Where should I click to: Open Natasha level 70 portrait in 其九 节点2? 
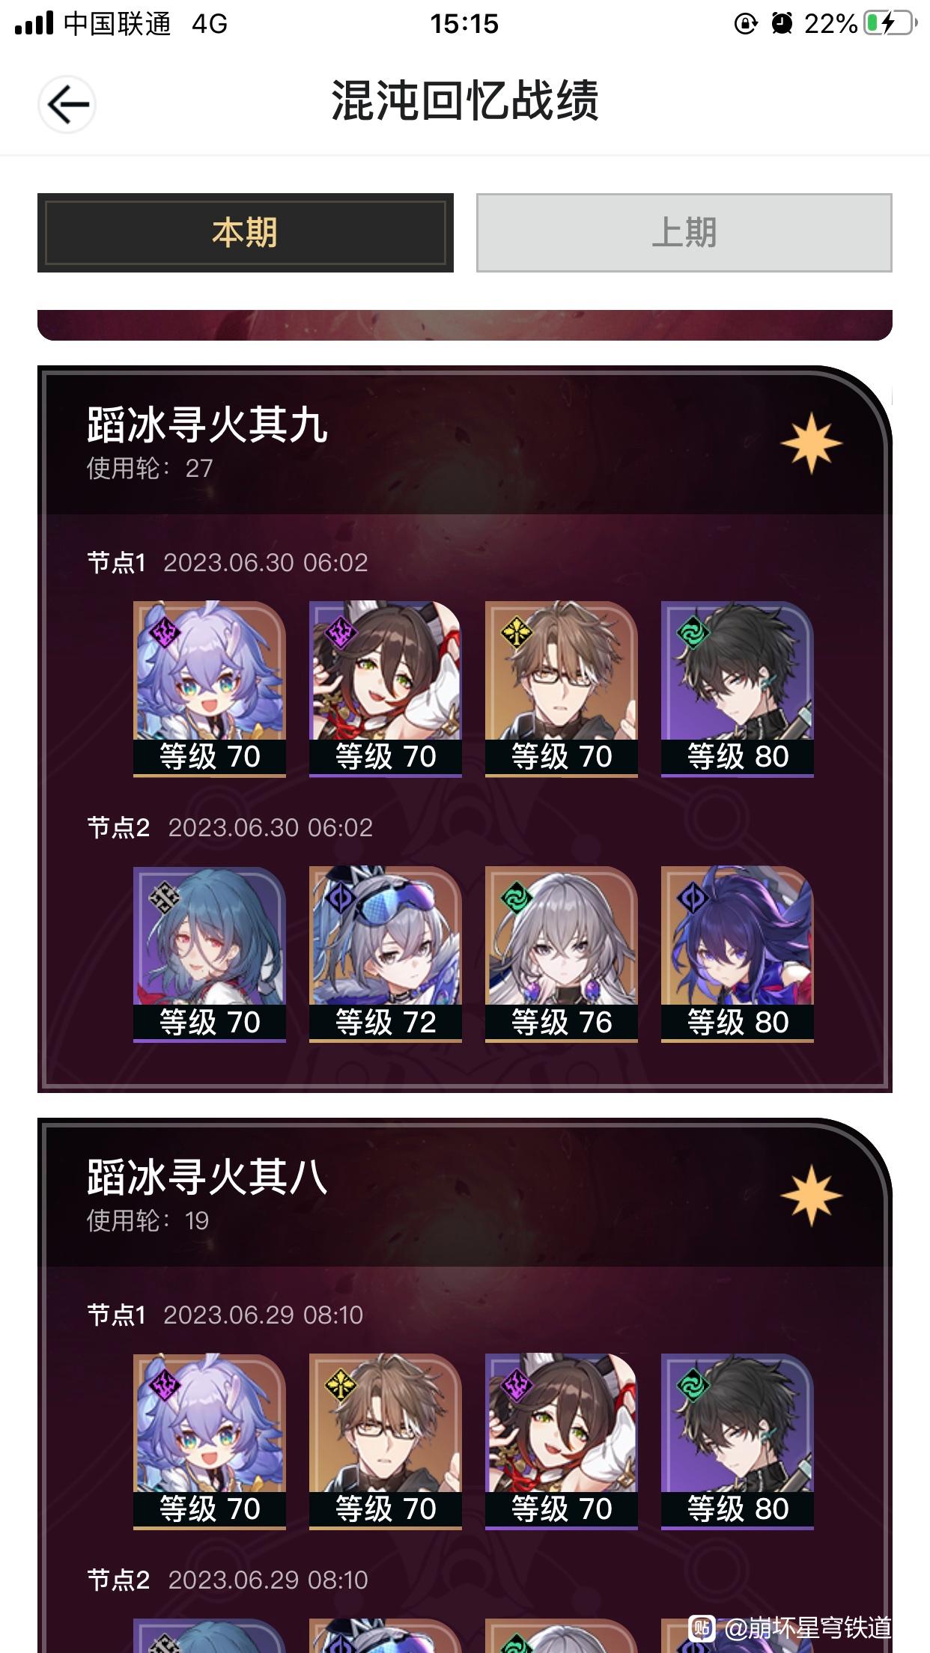pyautogui.click(x=210, y=955)
